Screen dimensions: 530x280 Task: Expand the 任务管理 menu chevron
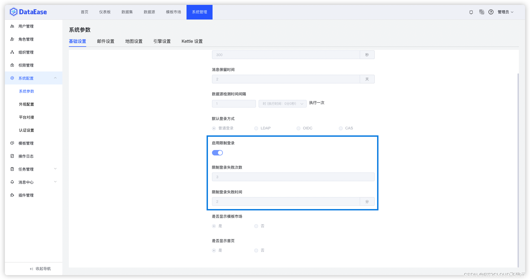point(55,169)
